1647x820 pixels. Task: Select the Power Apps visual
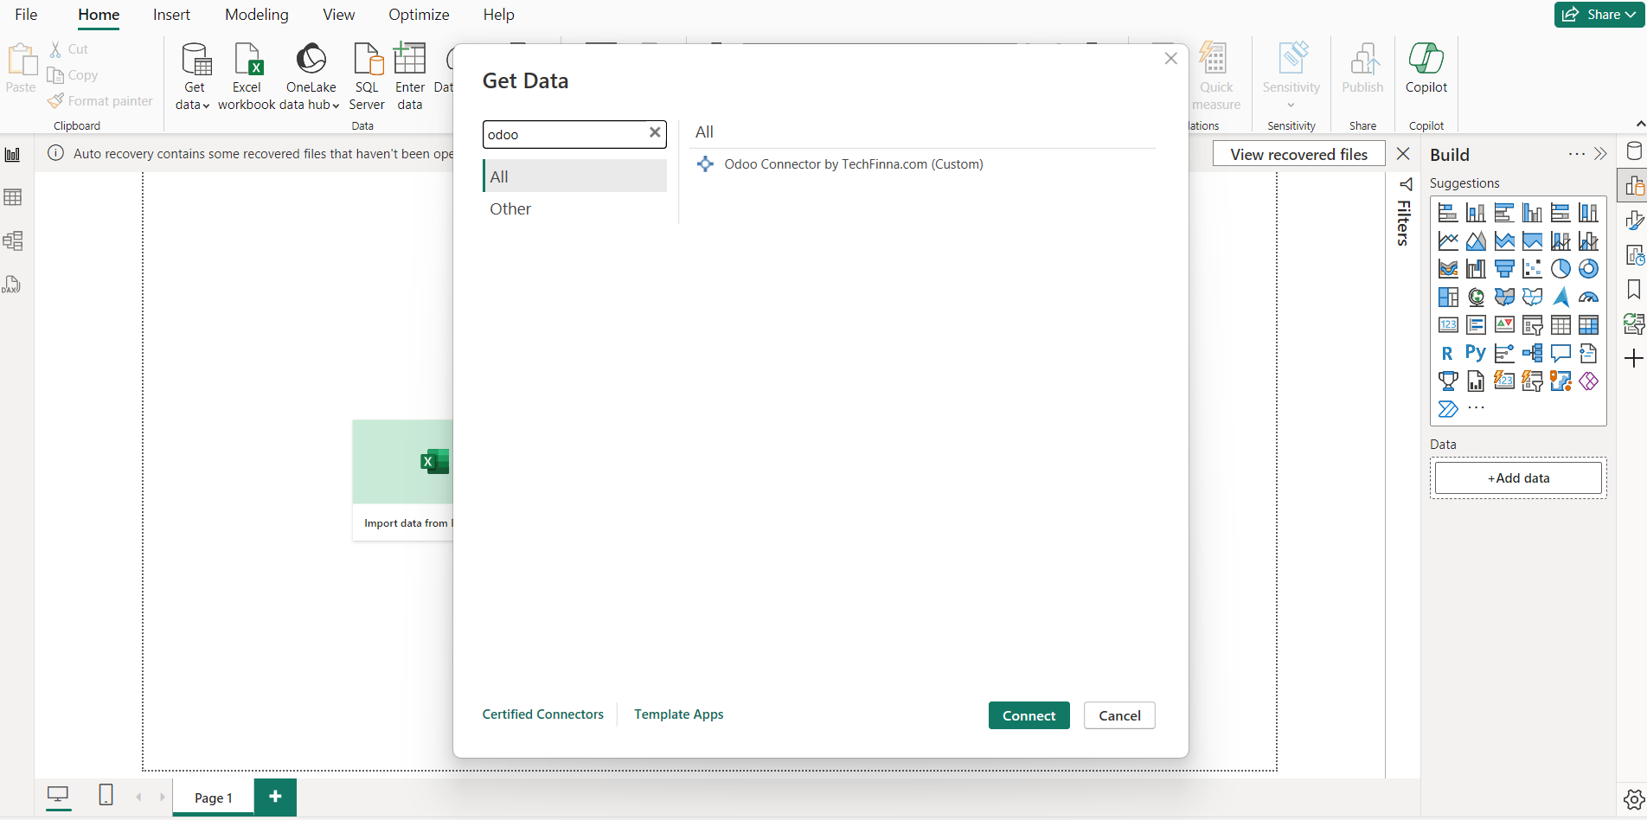coord(1589,381)
